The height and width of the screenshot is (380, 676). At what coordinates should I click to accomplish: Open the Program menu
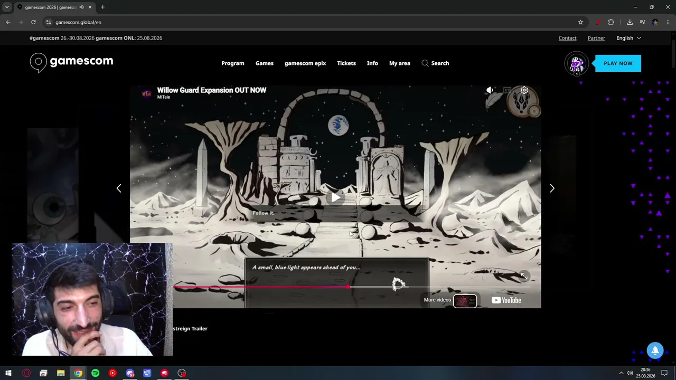[x=233, y=63]
